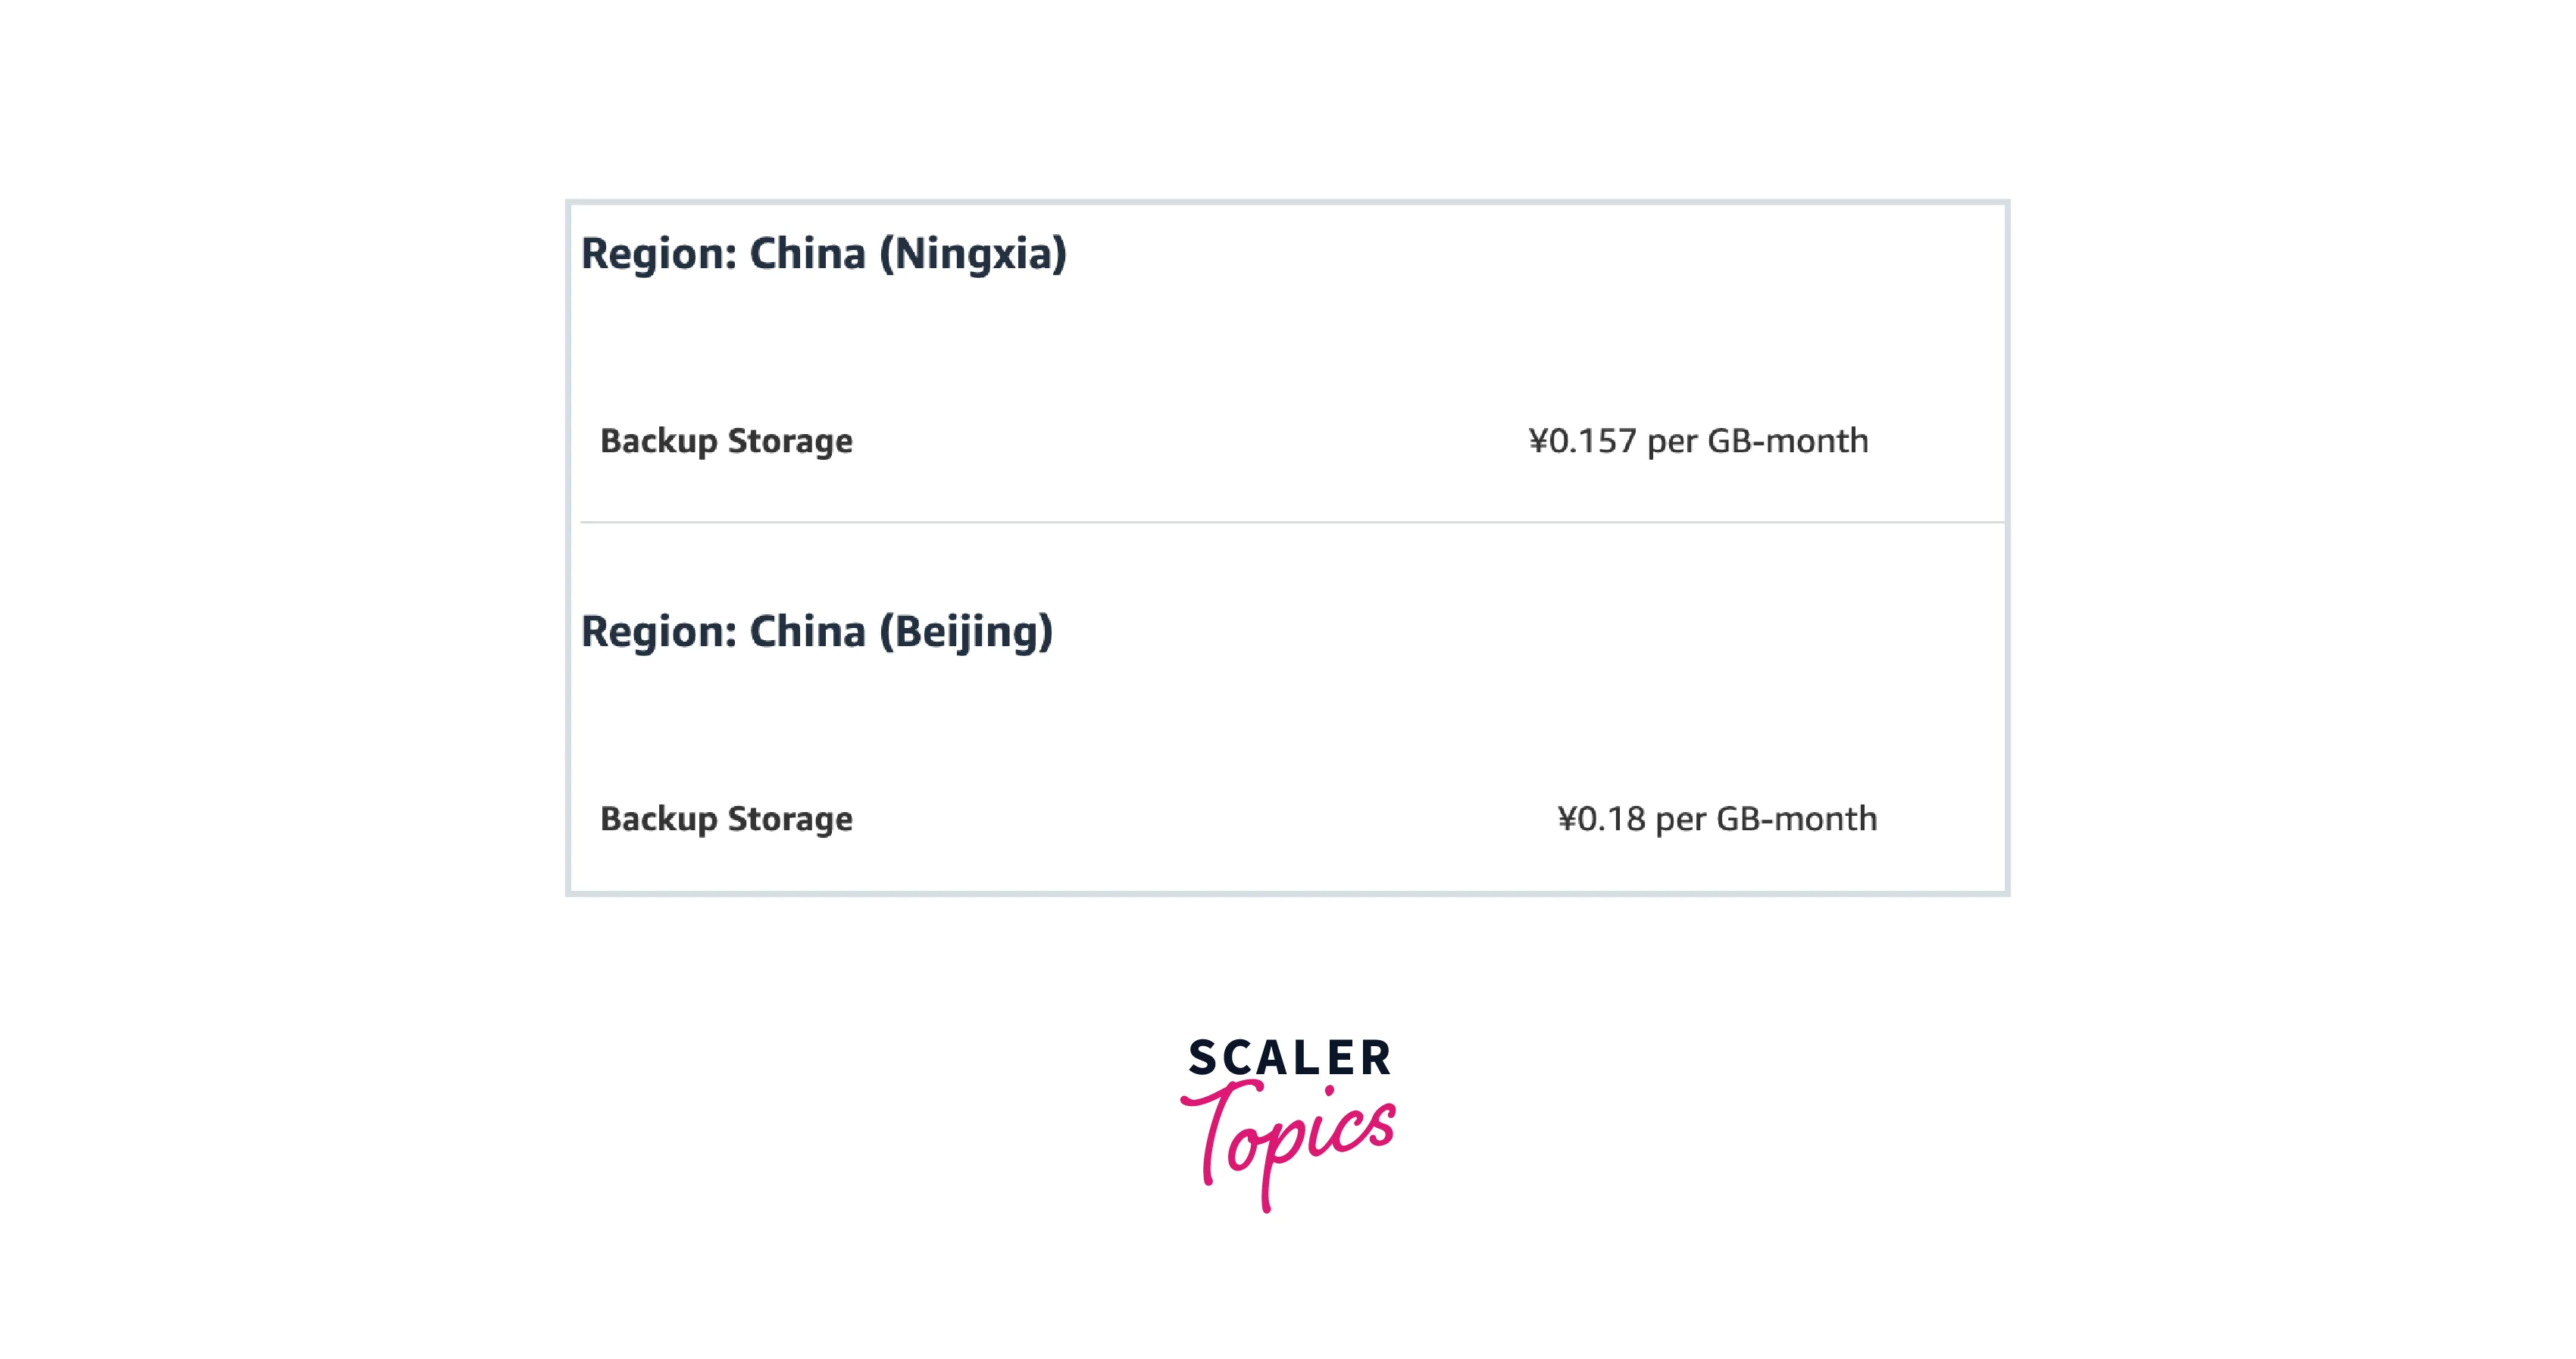Image resolution: width=2576 pixels, height=1359 pixels.
Task: Click GB-month text in the Beijing price
Action: [1796, 819]
